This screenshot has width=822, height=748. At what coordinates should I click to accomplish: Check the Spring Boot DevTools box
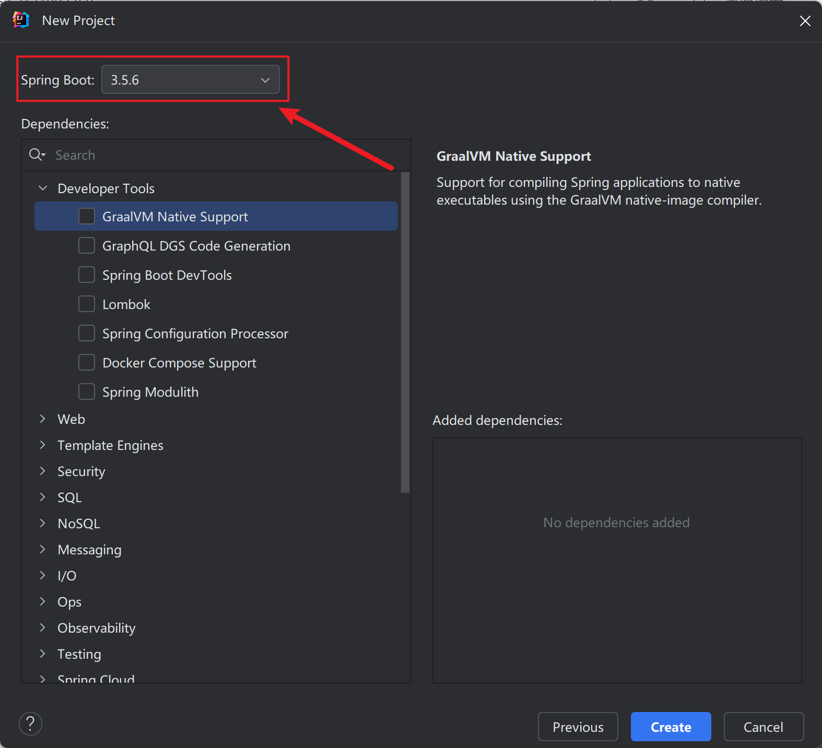pos(87,275)
